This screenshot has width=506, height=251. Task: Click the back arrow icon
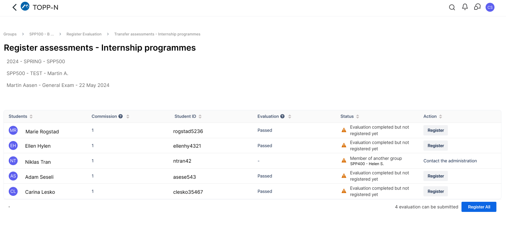pos(14,7)
